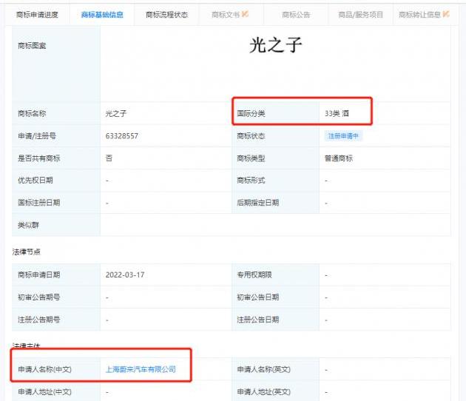Click the 申请人名称(中文) label

tap(44, 369)
